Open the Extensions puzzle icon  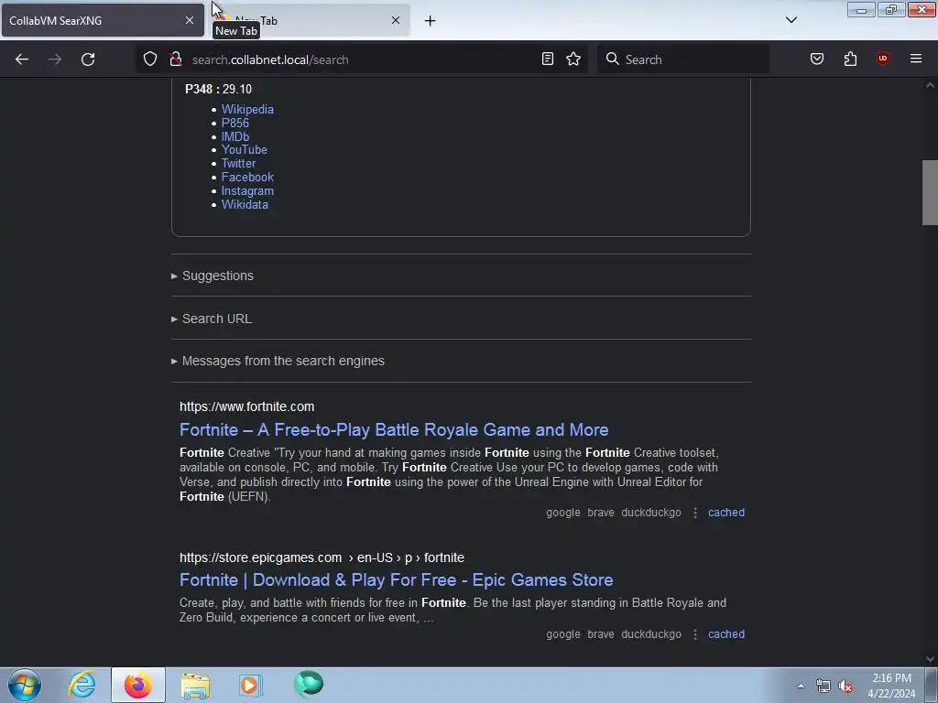850,59
